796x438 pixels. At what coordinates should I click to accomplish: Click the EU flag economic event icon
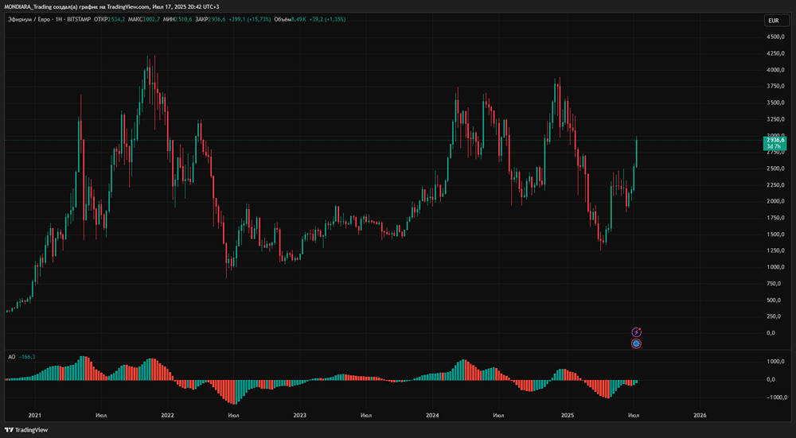click(x=636, y=343)
